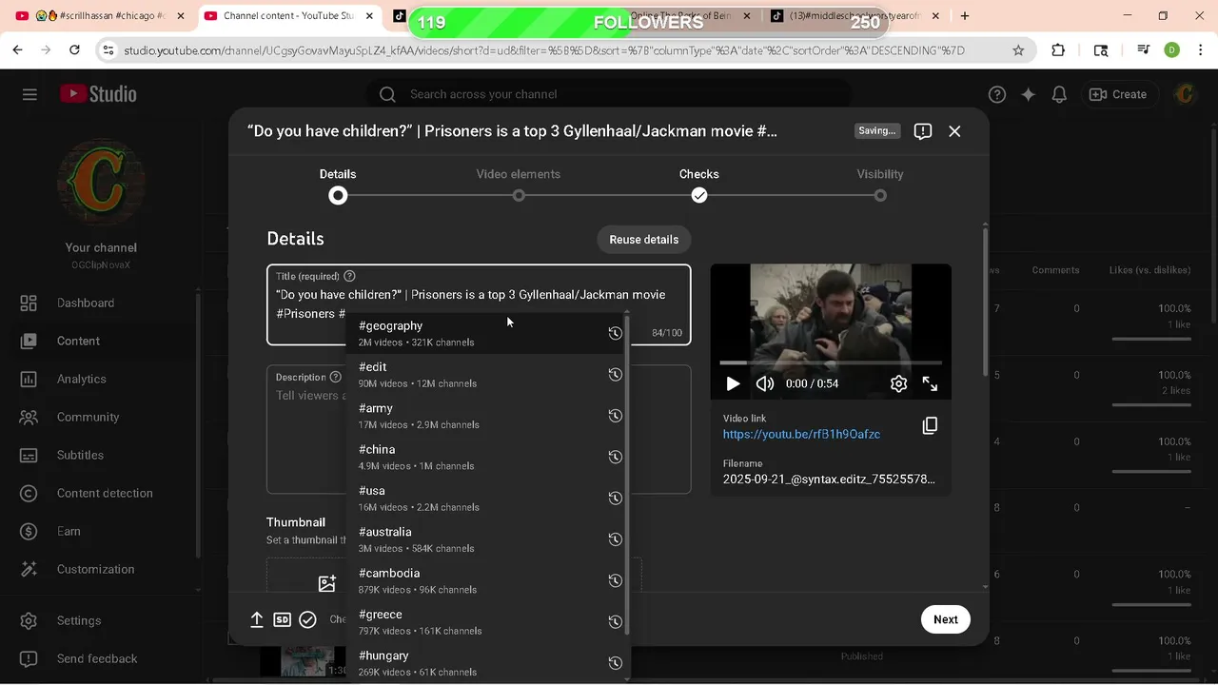The width and height of the screenshot is (1218, 685).
Task: Select the #china hashtag suggestion
Action: [x=486, y=457]
